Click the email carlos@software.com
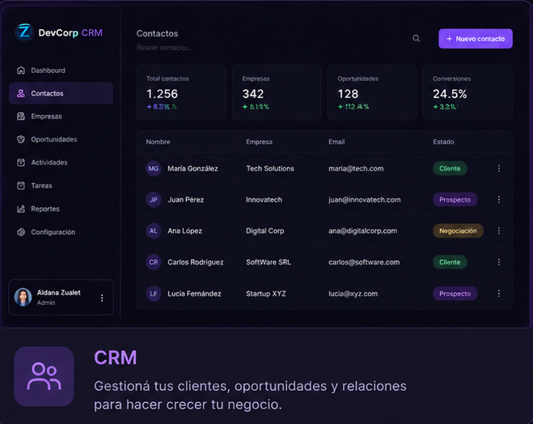533x424 pixels. [x=364, y=262]
